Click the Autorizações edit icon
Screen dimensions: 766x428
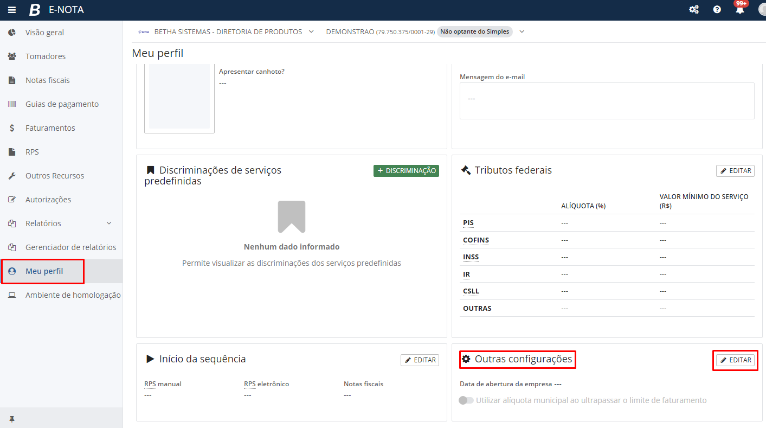point(12,200)
